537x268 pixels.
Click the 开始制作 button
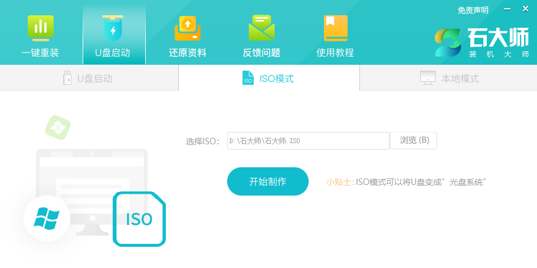click(x=268, y=181)
